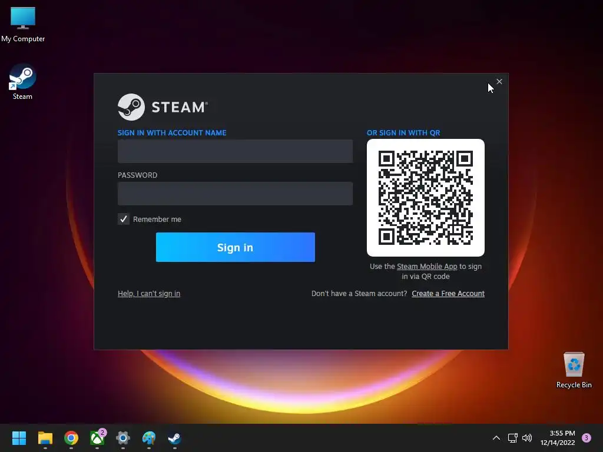The width and height of the screenshot is (603, 452).
Task: Open the Paint app from taskbar
Action: (149, 438)
